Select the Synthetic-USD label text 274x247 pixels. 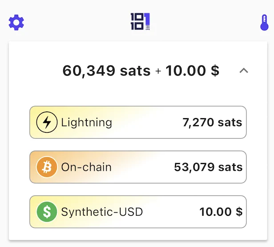pos(102,212)
